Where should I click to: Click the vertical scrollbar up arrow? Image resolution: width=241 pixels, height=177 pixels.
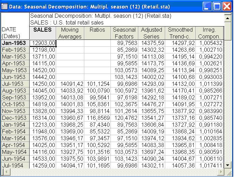pos(228,18)
